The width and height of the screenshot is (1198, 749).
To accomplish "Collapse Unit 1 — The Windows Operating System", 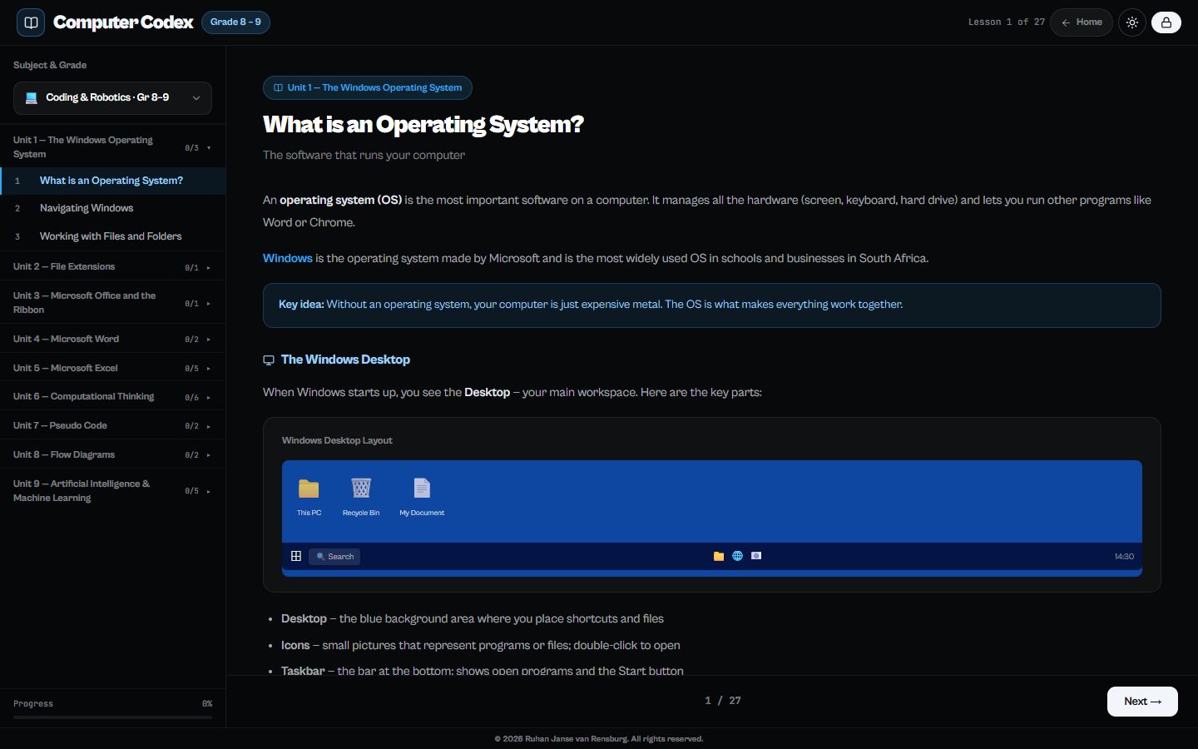I will coord(112,147).
